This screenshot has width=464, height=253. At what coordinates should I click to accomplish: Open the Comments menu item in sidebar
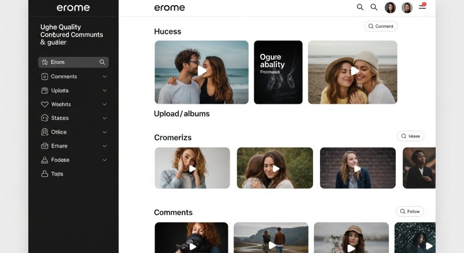[74, 77]
